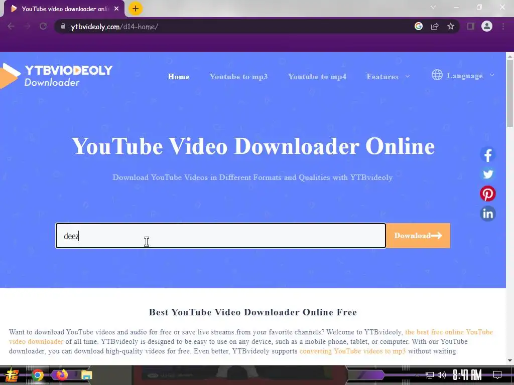Share page via Twitter icon
This screenshot has height=385, width=514.
coord(487,174)
